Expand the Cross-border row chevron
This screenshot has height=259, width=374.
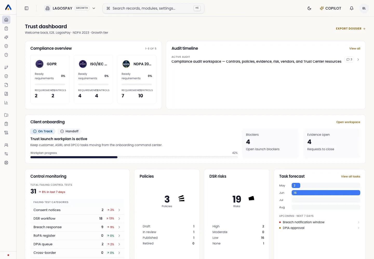click(x=119, y=253)
